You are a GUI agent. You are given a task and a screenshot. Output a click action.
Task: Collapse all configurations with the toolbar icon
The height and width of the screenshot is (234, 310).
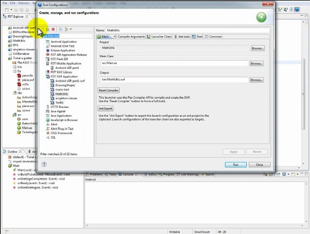(61, 29)
